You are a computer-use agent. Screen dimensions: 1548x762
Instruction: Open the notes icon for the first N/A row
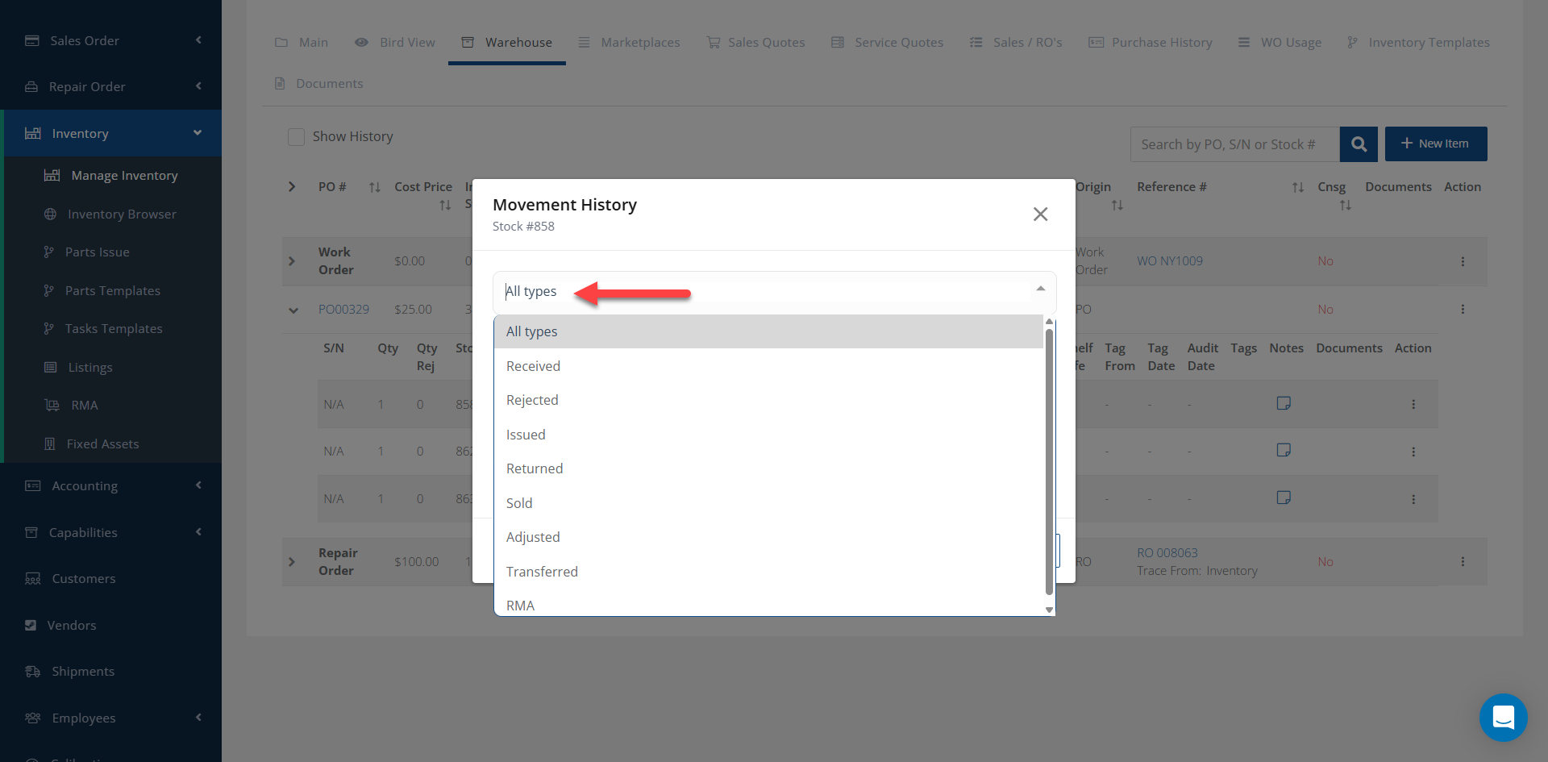coord(1284,403)
